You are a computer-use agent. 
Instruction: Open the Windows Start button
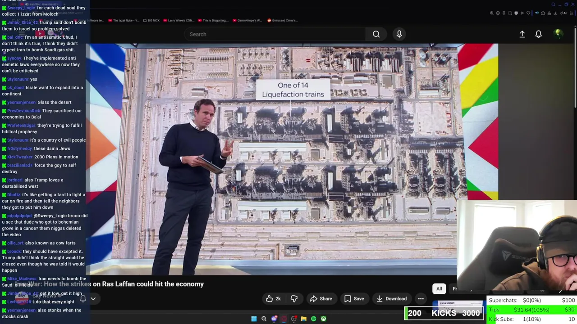(x=254, y=319)
